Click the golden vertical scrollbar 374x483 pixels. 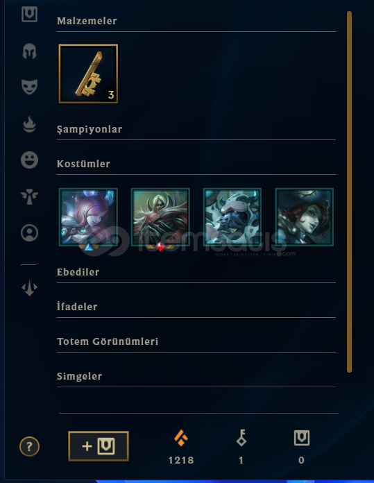(x=349, y=192)
